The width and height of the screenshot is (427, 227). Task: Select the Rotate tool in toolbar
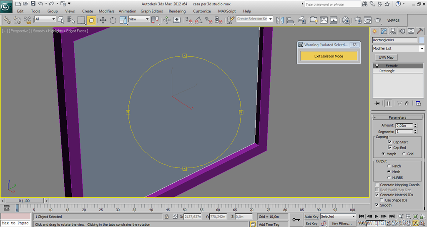coord(113,20)
